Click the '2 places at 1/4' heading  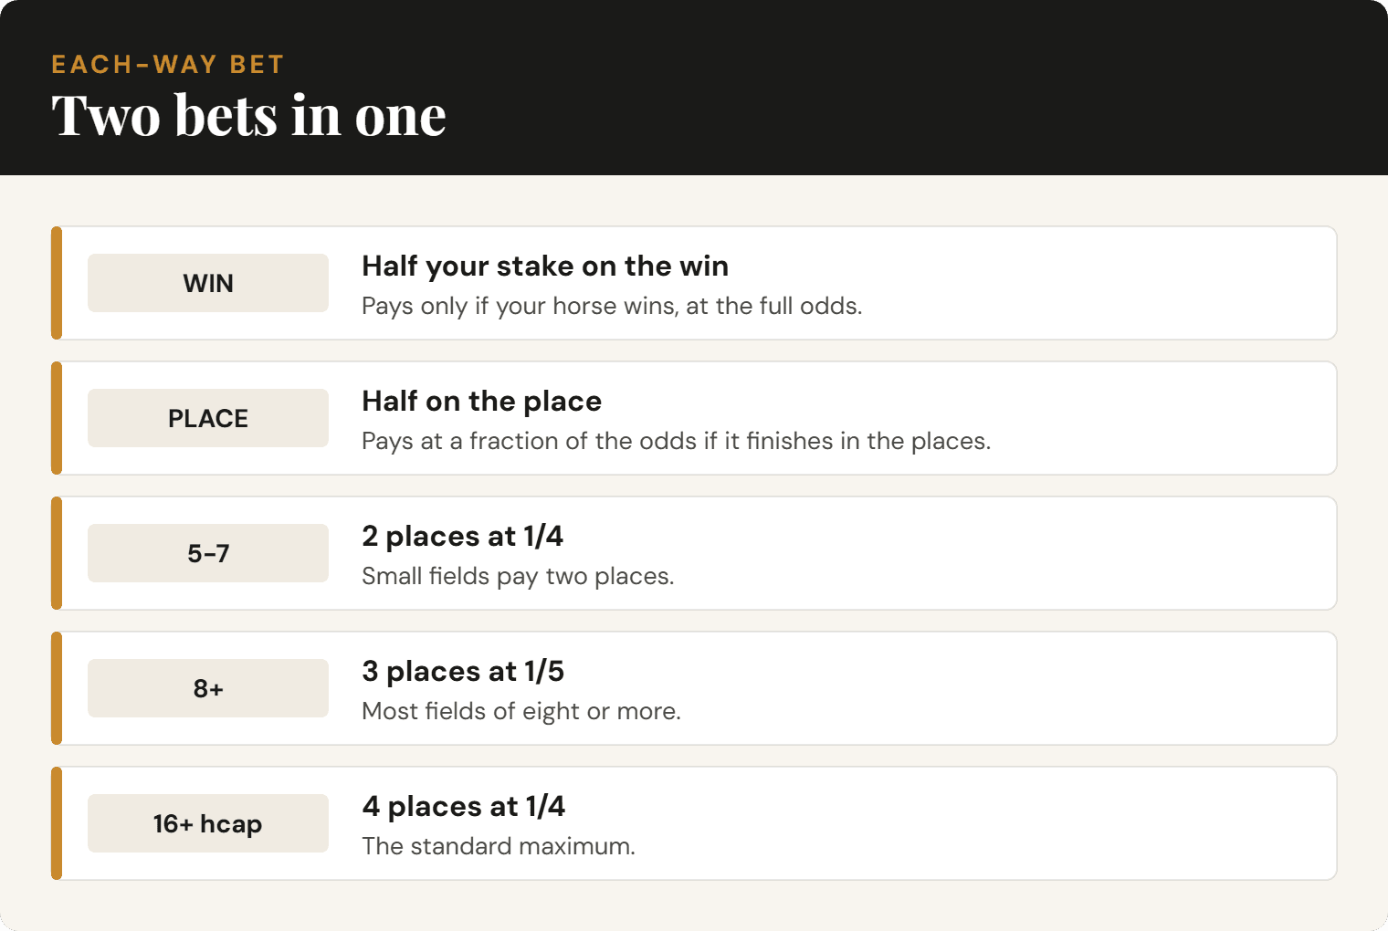(463, 536)
